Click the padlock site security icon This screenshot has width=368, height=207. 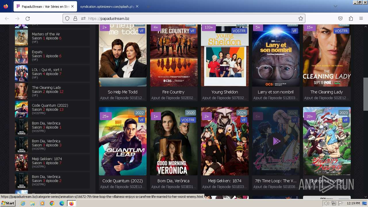(x=75, y=18)
